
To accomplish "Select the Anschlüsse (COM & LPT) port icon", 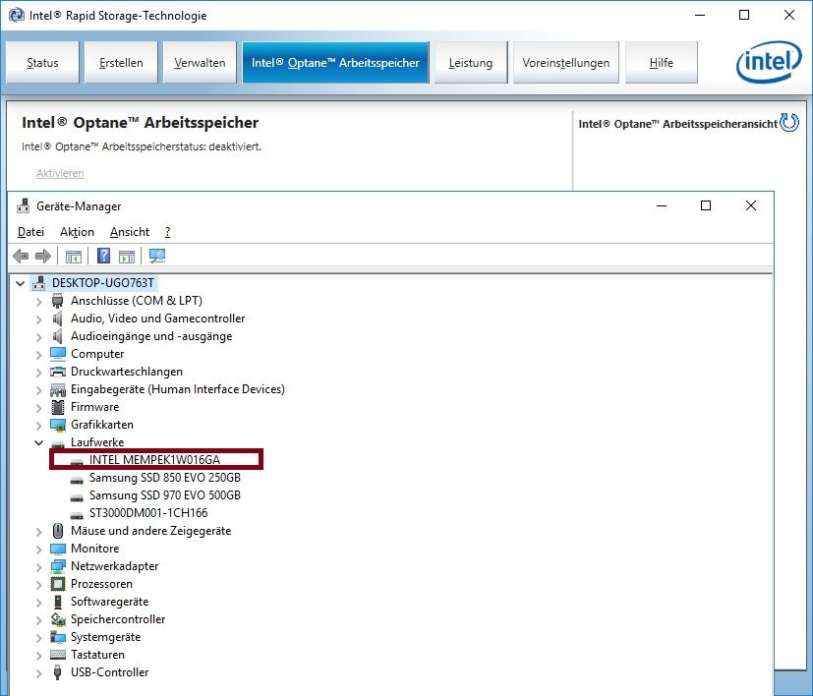I will (58, 301).
